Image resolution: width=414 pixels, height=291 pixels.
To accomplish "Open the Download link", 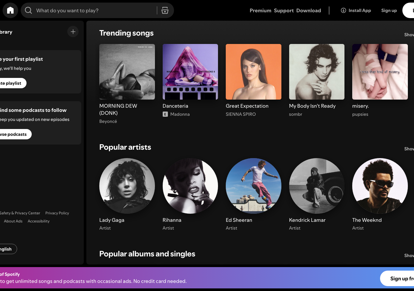I will click(309, 10).
